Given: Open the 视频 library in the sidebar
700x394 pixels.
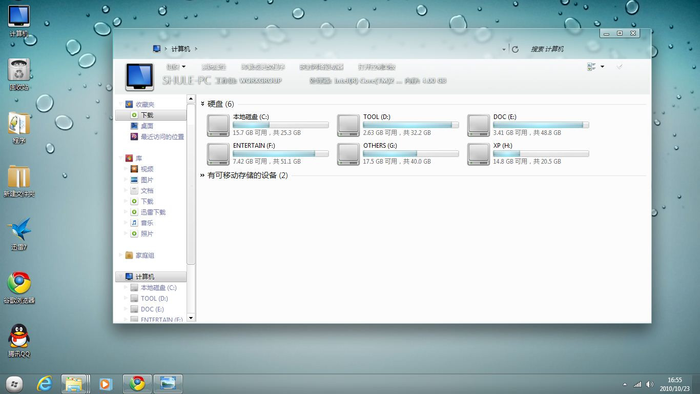Looking at the screenshot, I should coord(147,169).
